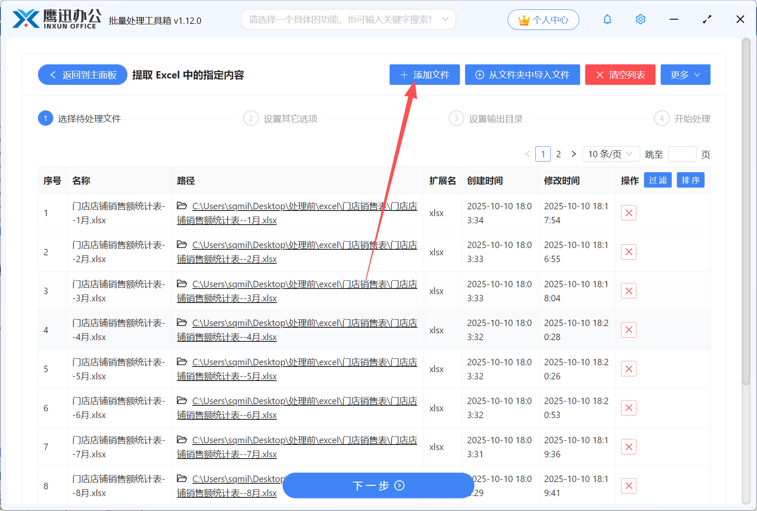Image resolution: width=757 pixels, height=511 pixels.
Task: Go to page 2 of the file list
Action: [x=558, y=154]
